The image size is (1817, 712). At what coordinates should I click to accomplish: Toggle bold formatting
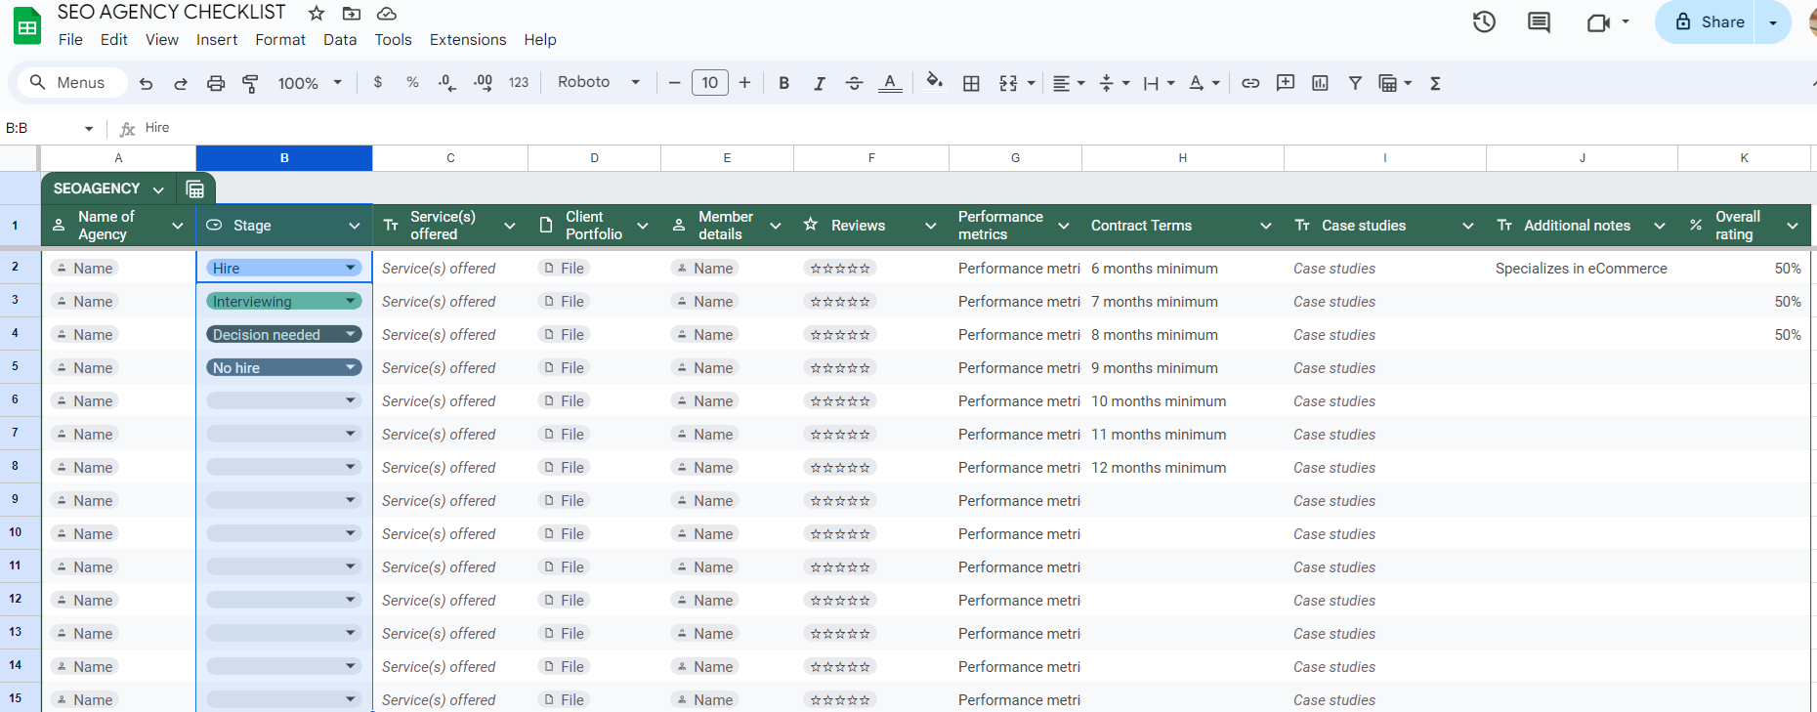(783, 83)
